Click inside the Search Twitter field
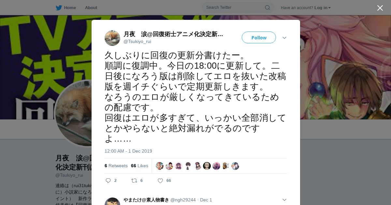Viewport: 391px width, 205px height. pos(235,7)
